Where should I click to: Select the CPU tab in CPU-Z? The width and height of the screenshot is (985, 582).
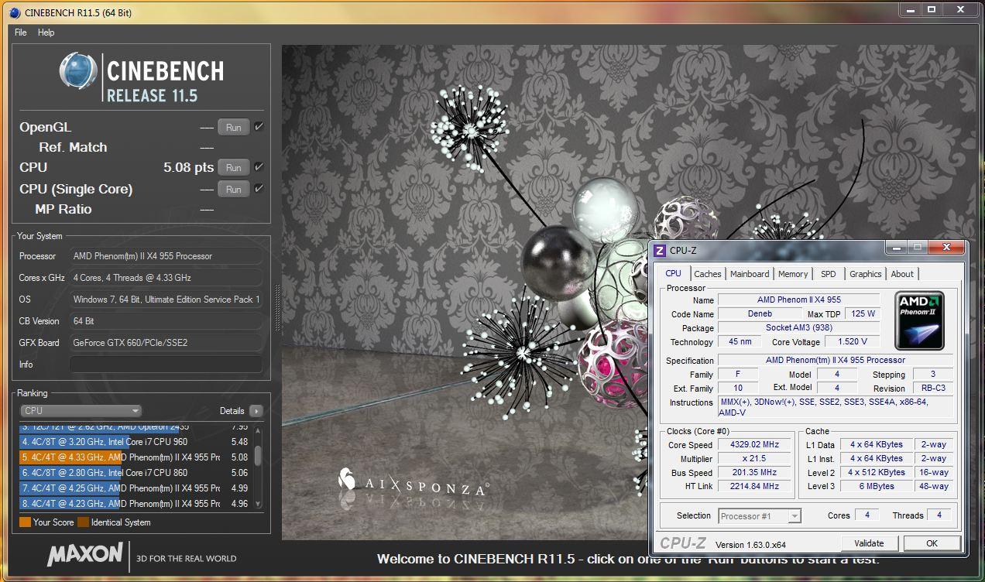coord(674,273)
